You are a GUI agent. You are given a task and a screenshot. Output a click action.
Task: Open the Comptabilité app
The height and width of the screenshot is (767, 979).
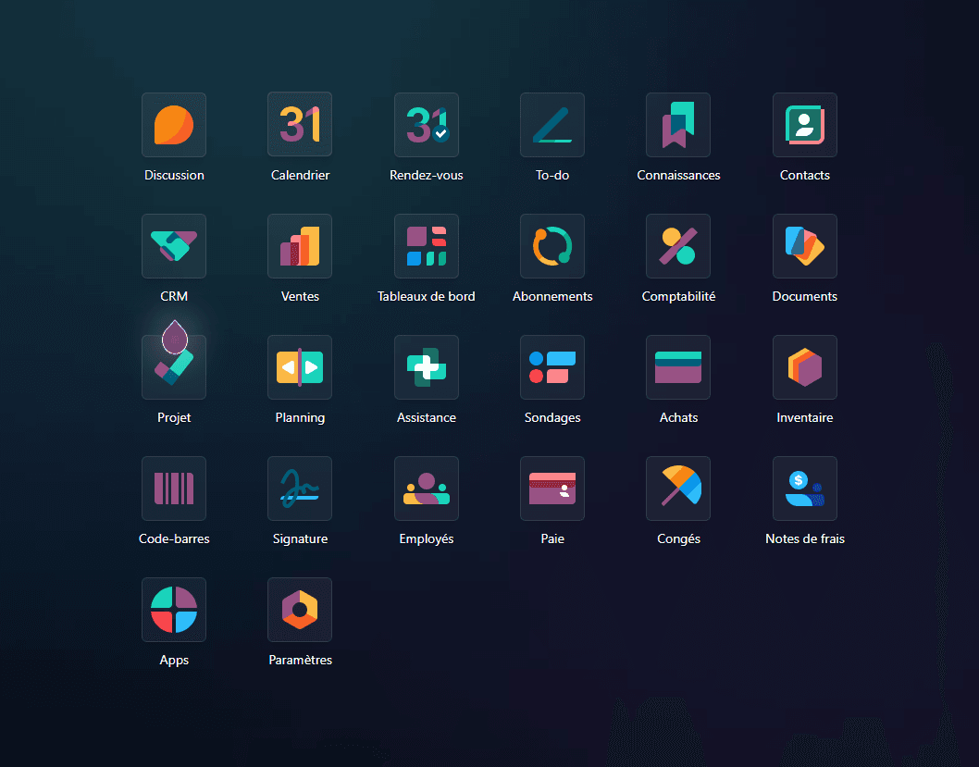pos(678,246)
